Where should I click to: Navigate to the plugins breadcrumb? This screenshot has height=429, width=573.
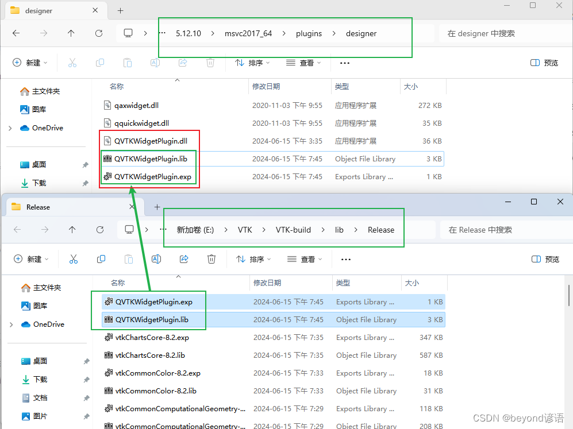pyautogui.click(x=309, y=33)
